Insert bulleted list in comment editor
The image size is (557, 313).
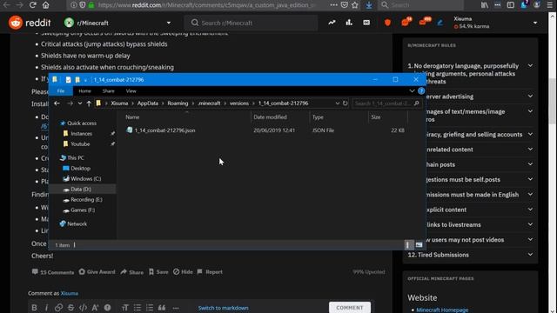pyautogui.click(x=138, y=308)
